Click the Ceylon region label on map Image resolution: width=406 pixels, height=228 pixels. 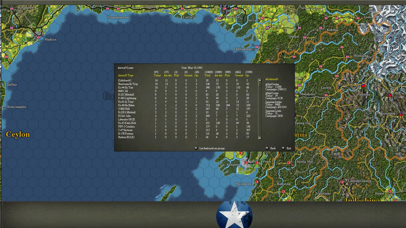[x=18, y=134]
